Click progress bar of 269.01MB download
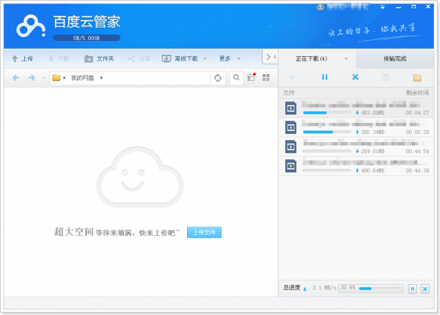The width and height of the screenshot is (440, 315). tap(327, 151)
